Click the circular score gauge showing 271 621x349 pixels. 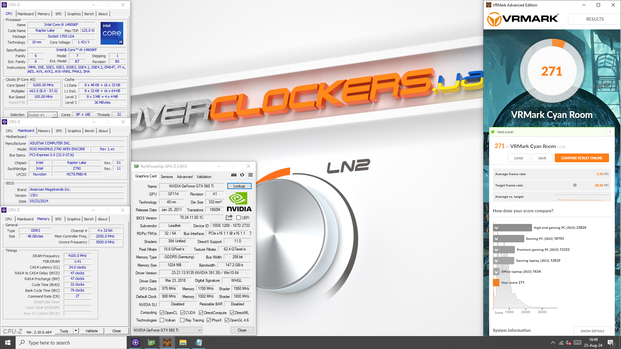pos(552,71)
